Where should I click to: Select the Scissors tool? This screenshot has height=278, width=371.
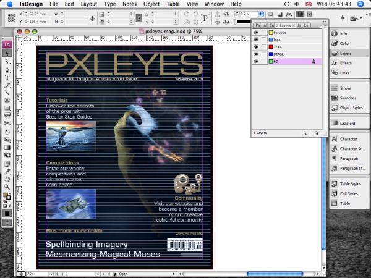(x=7, y=123)
